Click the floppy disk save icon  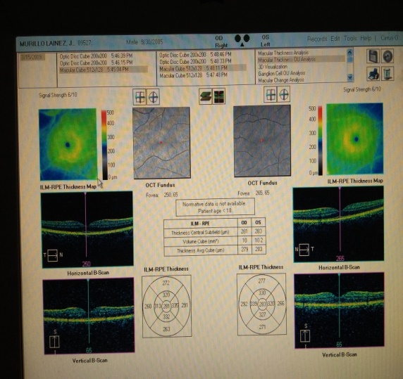(x=373, y=56)
